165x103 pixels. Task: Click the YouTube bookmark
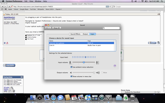[x=33, y=9]
